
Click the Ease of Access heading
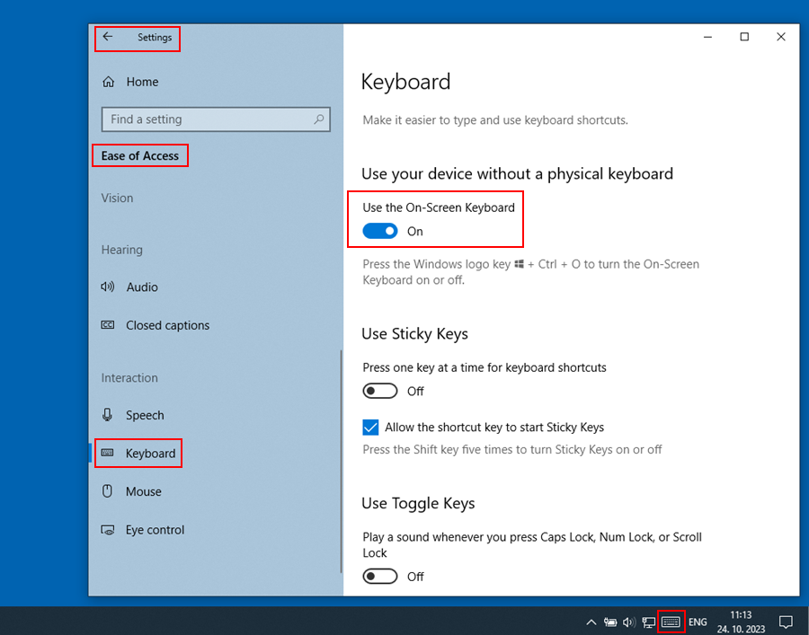(x=140, y=155)
